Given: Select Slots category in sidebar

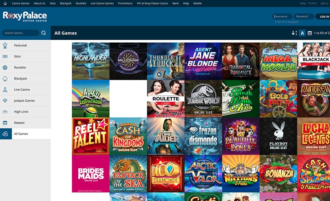Looking at the screenshot, I should point(25,56).
